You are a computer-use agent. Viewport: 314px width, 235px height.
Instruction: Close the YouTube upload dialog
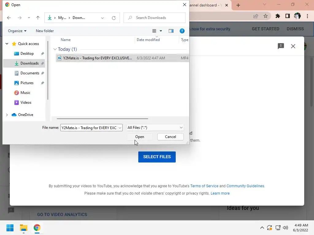pos(293,46)
